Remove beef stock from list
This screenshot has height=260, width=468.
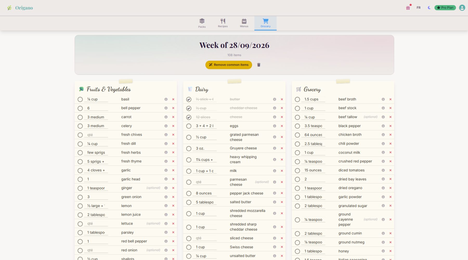391,108
